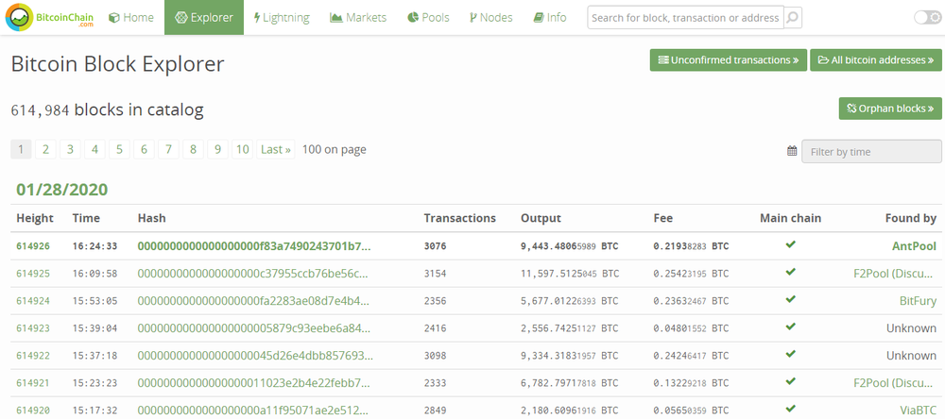This screenshot has width=945, height=419.
Task: Click the calendar icon beside Filter by time
Action: [792, 151]
